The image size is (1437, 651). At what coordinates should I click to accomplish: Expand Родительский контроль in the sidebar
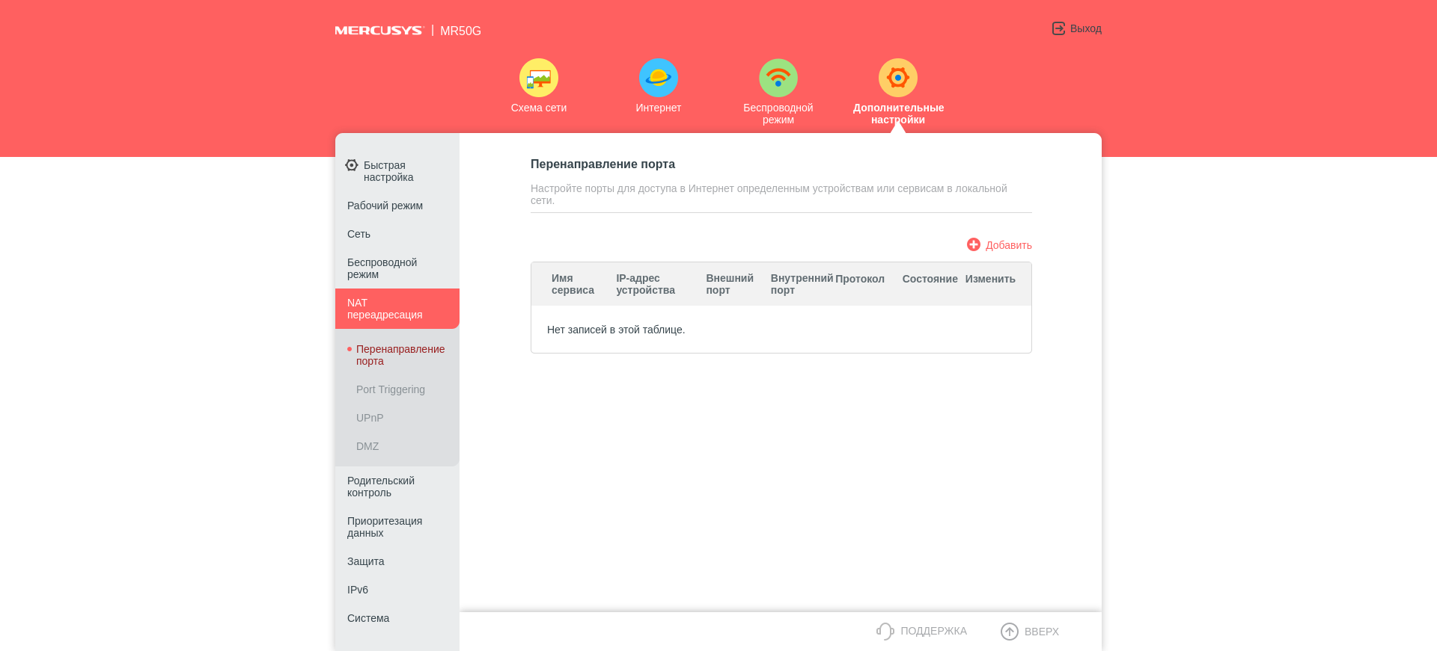tap(380, 487)
